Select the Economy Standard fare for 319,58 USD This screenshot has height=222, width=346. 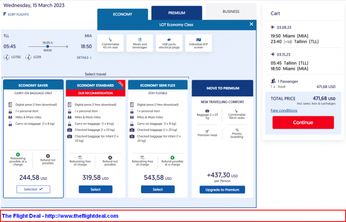pos(96,189)
